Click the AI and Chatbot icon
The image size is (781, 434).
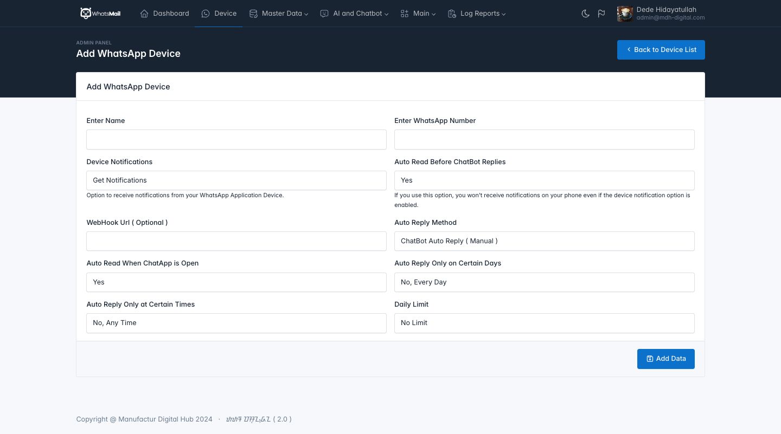[324, 14]
